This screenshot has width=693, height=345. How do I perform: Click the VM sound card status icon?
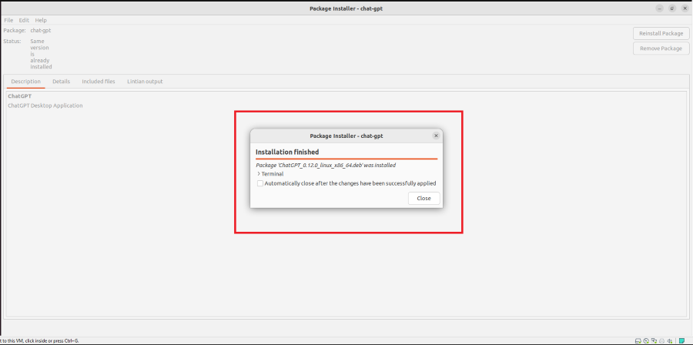point(670,340)
